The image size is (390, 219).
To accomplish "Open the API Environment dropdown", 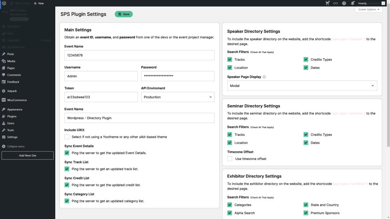I will point(178,97).
